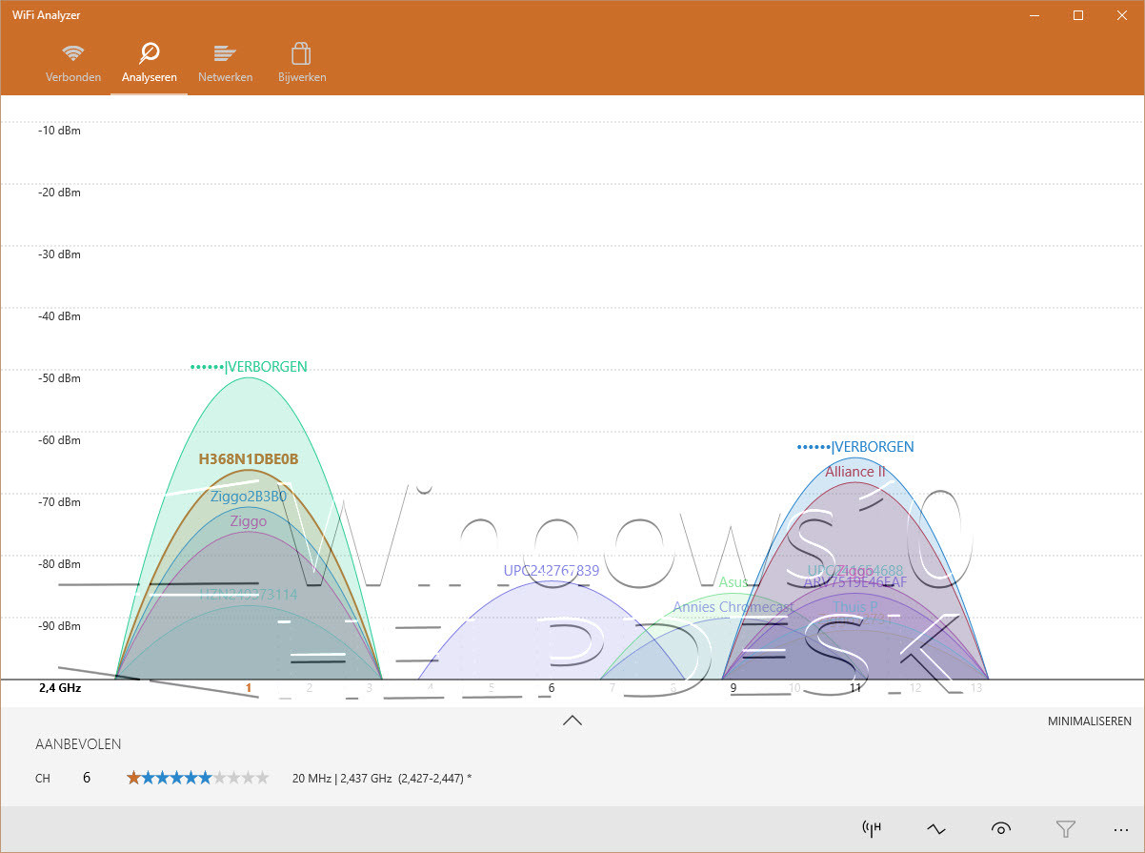
Task: Select the H368N1DBE0B network label
Action: click(x=249, y=458)
